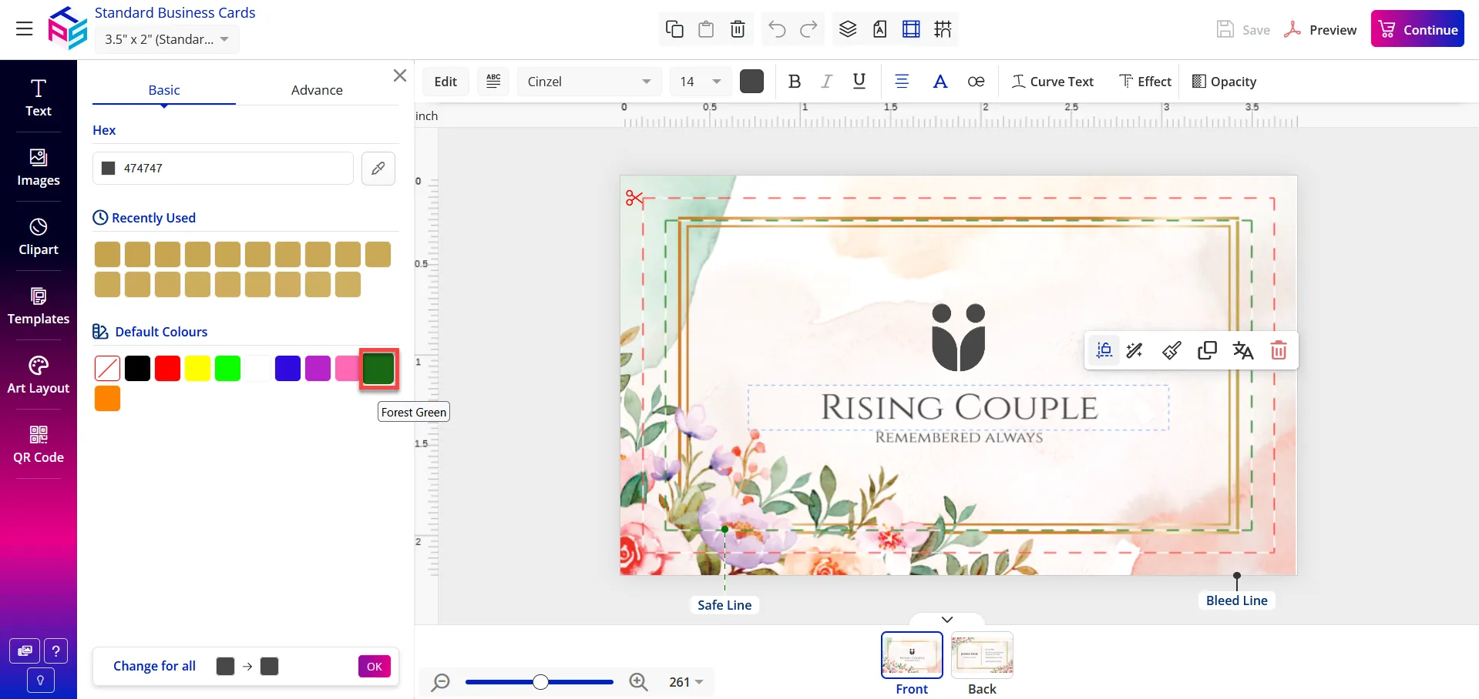Image resolution: width=1479 pixels, height=699 pixels.
Task: Open the hamburger main menu
Action: pos(25,29)
